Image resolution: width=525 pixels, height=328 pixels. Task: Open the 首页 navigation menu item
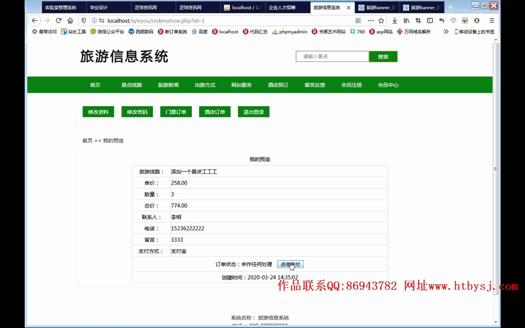pyautogui.click(x=95, y=85)
